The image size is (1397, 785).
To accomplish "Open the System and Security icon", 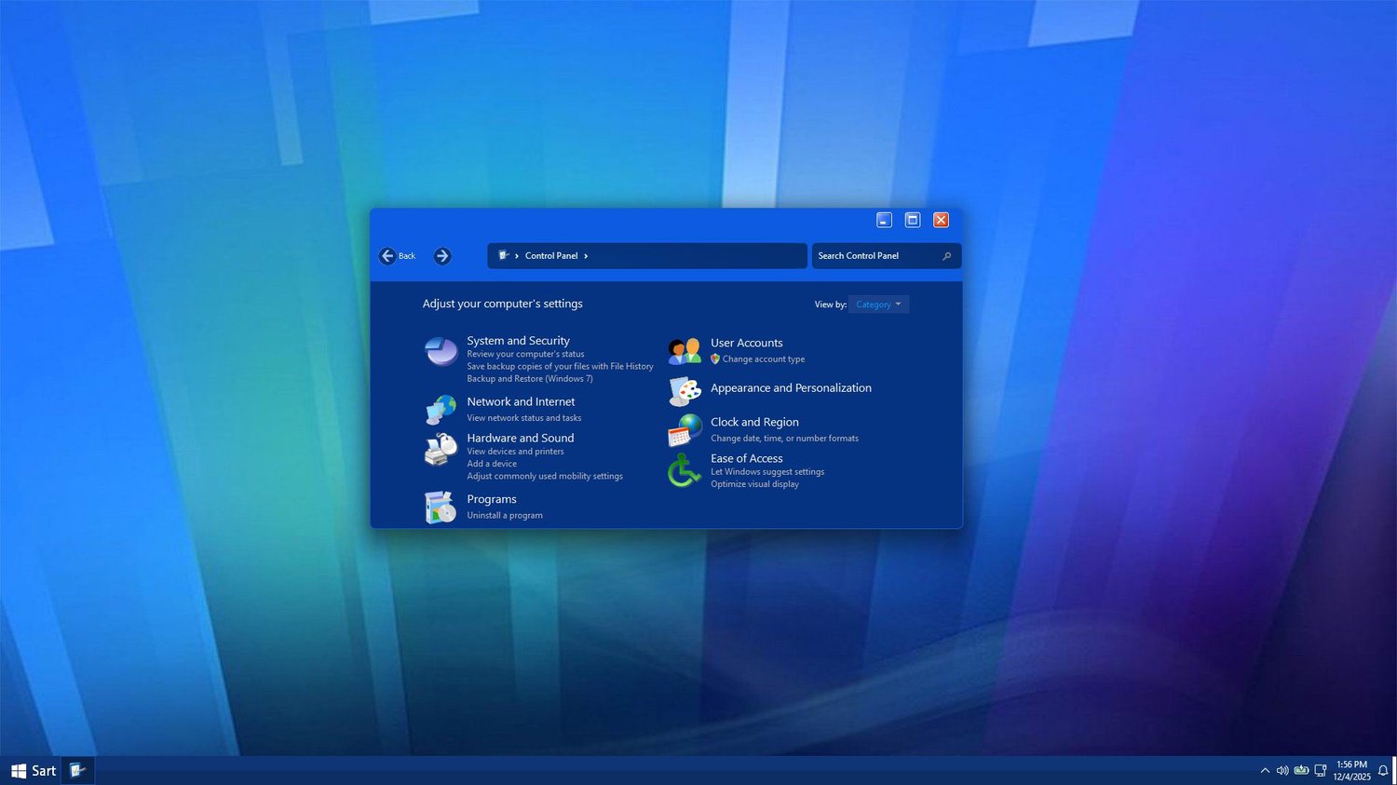I will click(441, 352).
